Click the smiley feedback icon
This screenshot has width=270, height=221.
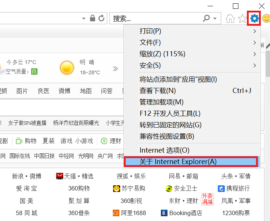266,18
